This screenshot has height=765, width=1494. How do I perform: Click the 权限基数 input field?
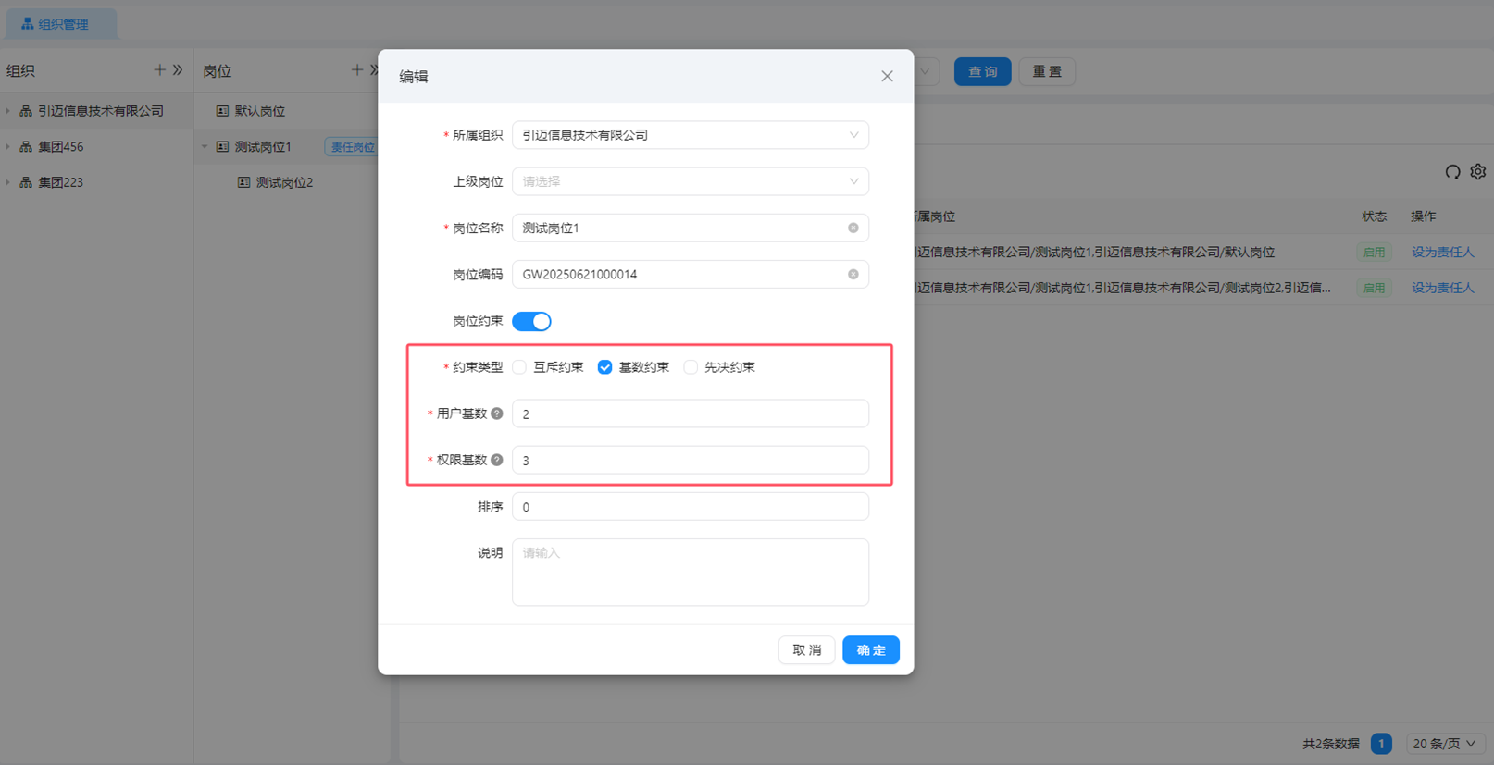[691, 460]
